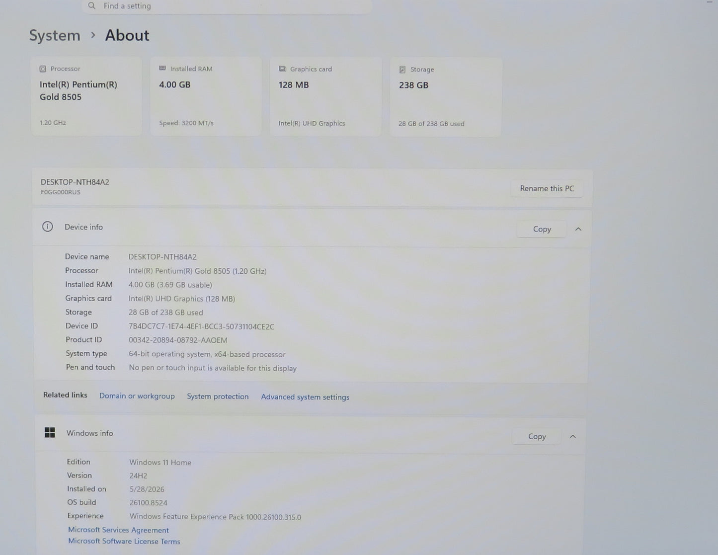This screenshot has width=718, height=555.
Task: Select "Intel(R) Pentium(R) Gold 8505 (1.20 GHz)" in Device info
Action: (x=198, y=271)
